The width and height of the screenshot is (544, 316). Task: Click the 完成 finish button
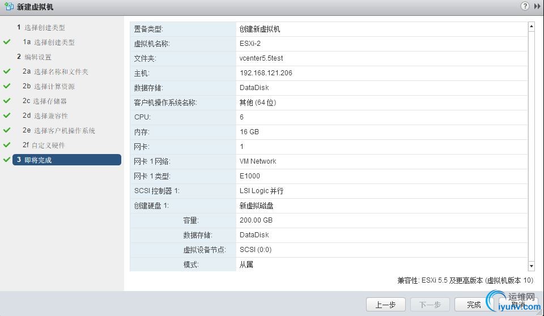click(474, 305)
